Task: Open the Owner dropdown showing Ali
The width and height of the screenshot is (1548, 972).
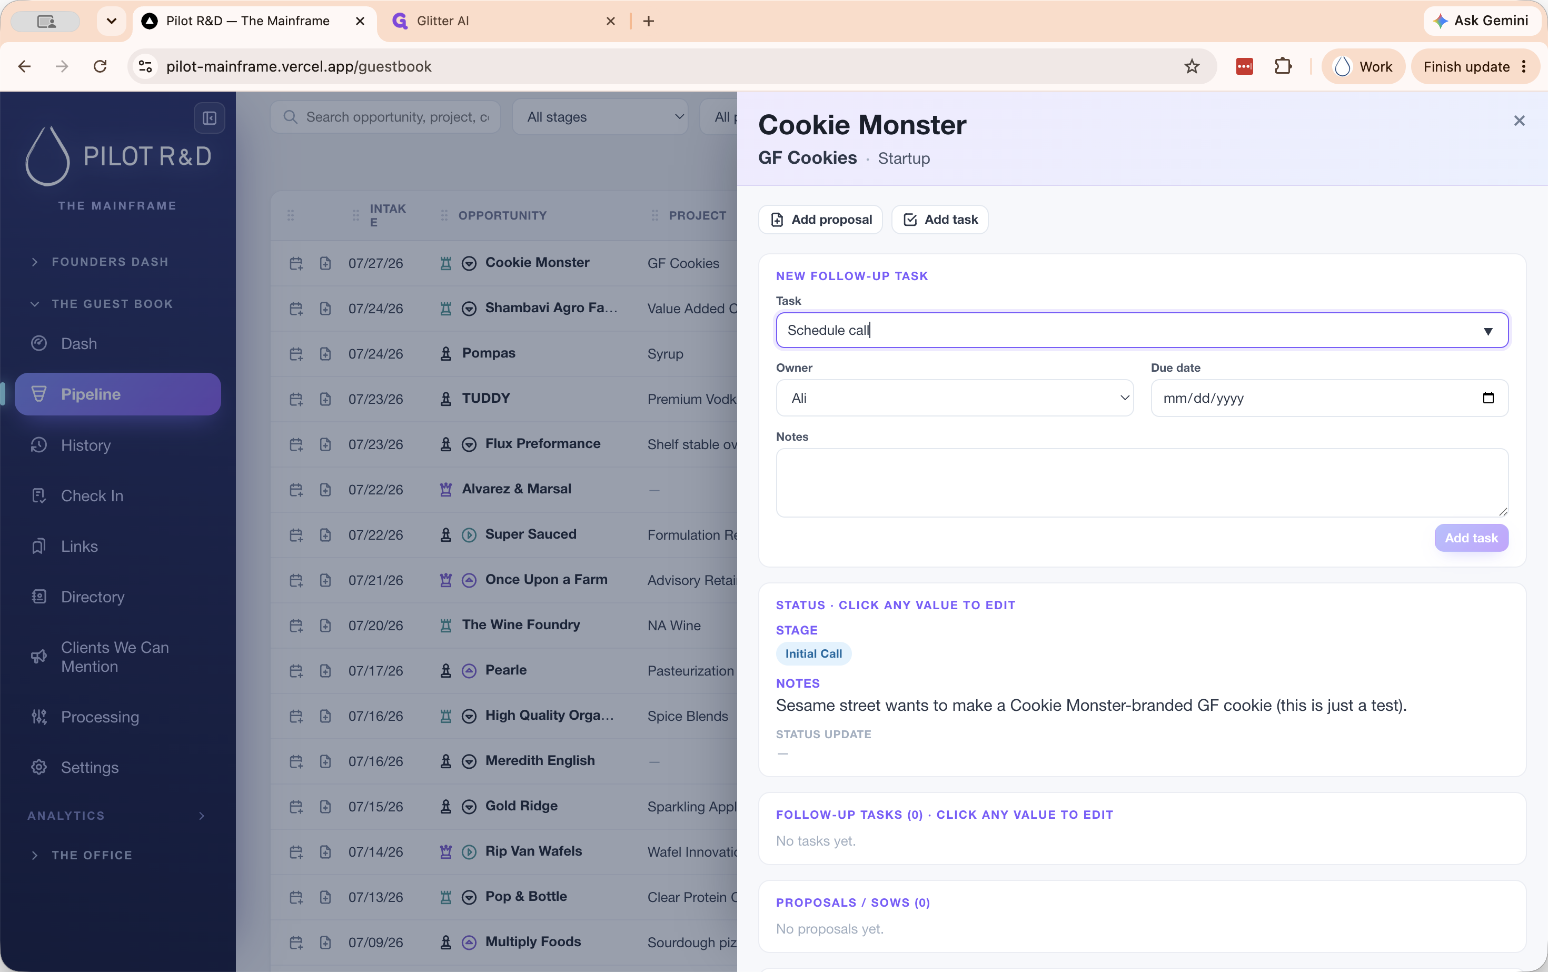Action: pyautogui.click(x=955, y=398)
